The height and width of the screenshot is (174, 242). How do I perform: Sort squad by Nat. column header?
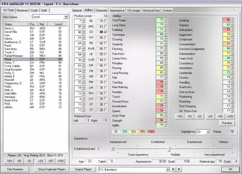[x=43, y=24]
